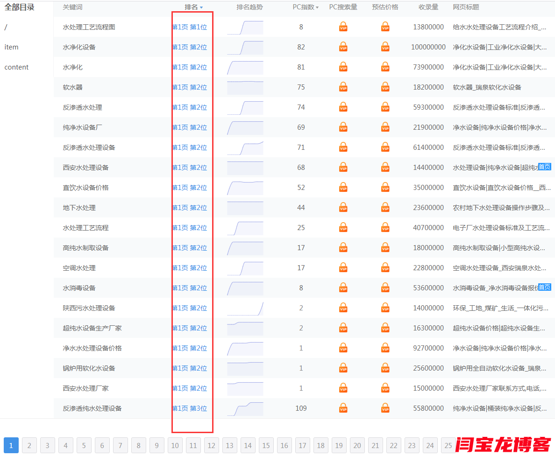Image resolution: width=555 pixels, height=456 pixels.
Task: Click PC搜索量 VIP lock for 空调水处理 row
Action: [343, 268]
